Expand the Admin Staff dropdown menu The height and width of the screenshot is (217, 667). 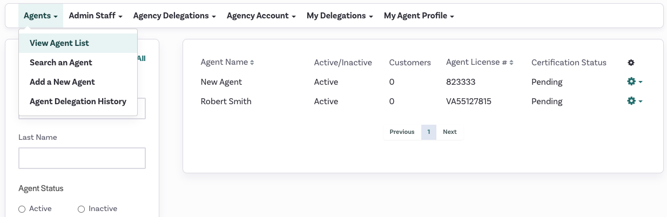(96, 16)
